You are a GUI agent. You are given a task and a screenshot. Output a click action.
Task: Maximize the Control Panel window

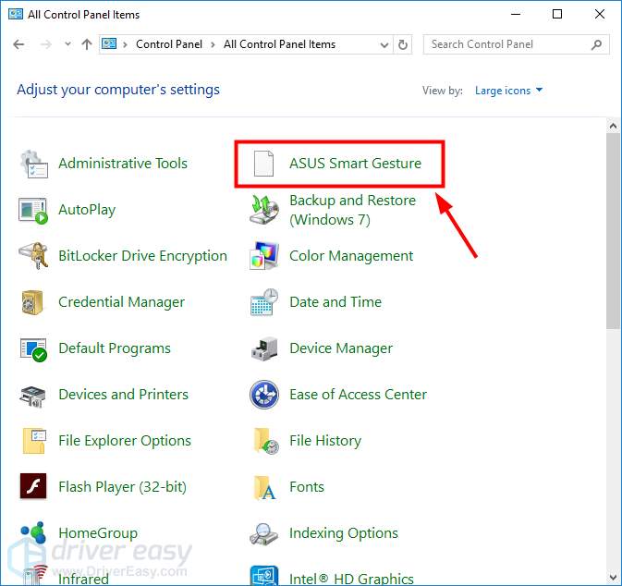pyautogui.click(x=557, y=14)
